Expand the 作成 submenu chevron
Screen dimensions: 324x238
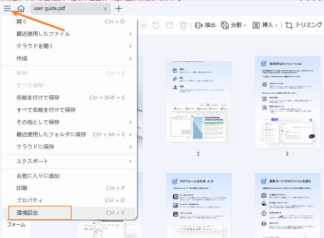[x=130, y=59]
